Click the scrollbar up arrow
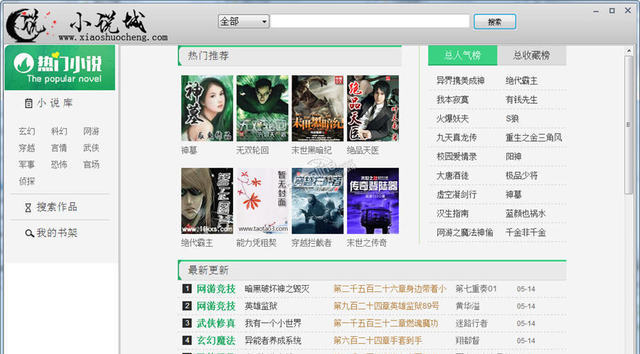This screenshot has height=354, width=640. pos(628,50)
